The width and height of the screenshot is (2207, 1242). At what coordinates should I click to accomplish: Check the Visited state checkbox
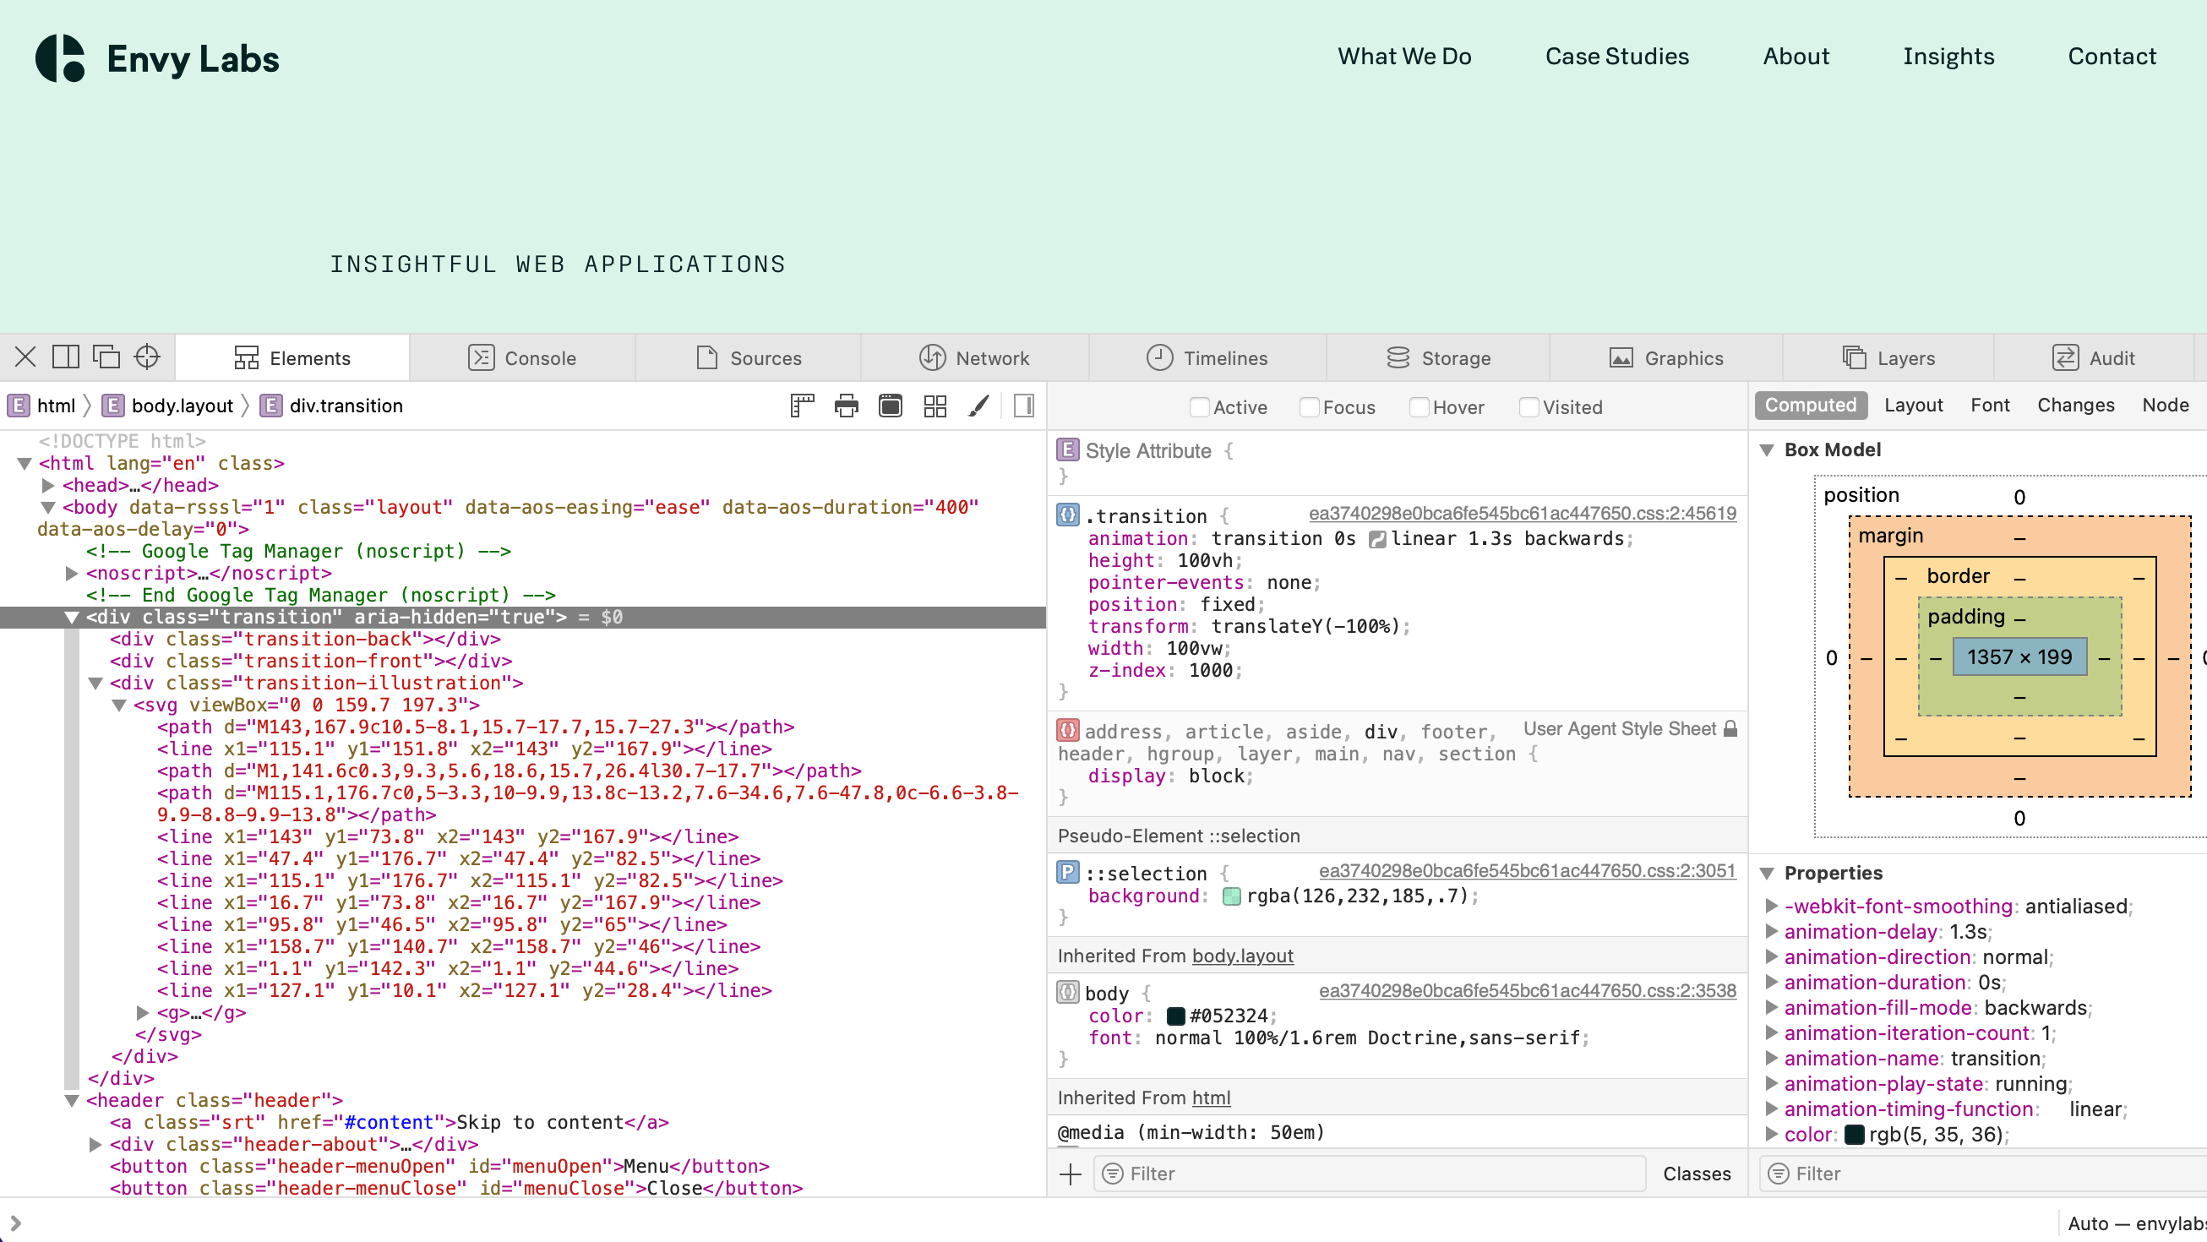(1528, 408)
